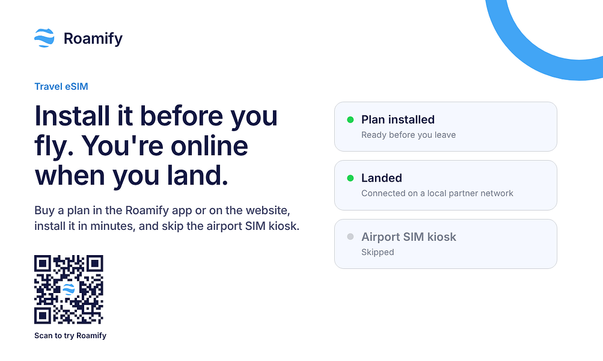Click the Skipped status text
603x361 pixels.
pos(378,252)
